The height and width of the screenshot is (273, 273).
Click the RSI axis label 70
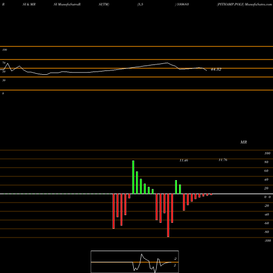click(4, 63)
